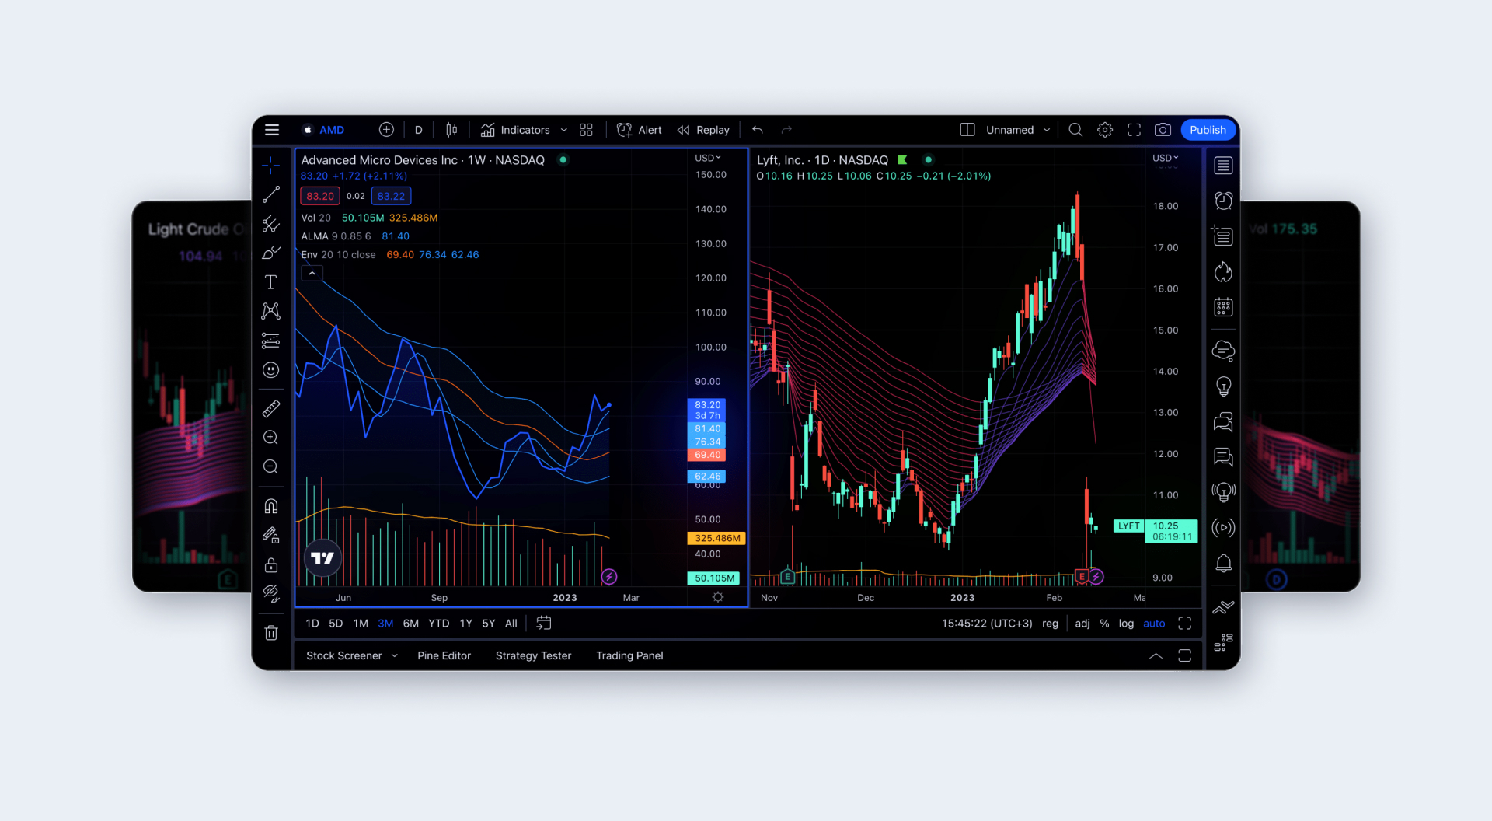Undo the last chart action
This screenshot has width=1492, height=821.
click(758, 130)
